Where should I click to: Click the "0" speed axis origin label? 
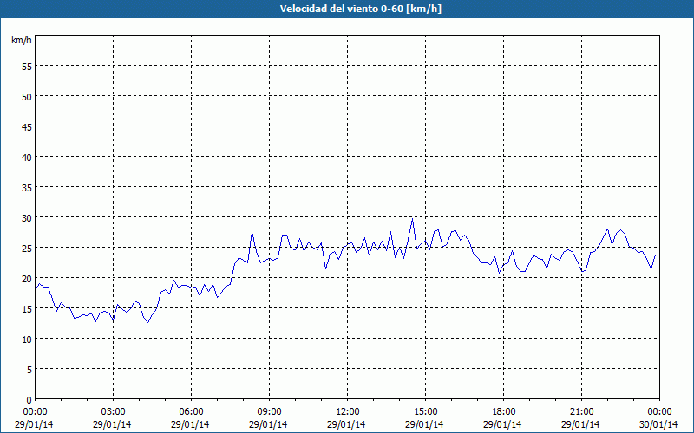[x=29, y=400]
